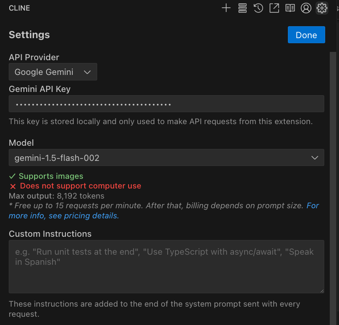This screenshot has height=325, width=339.
Task: Click the Custom Instructions resize handle
Action: pos(321,291)
